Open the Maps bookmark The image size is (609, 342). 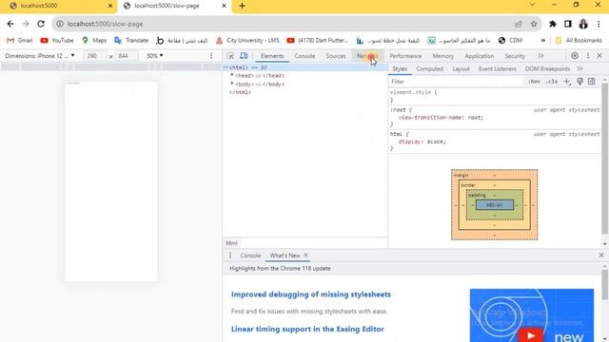(94, 40)
